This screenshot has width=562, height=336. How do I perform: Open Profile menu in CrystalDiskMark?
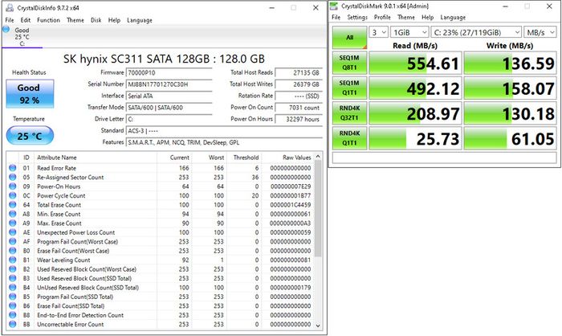[x=382, y=17]
